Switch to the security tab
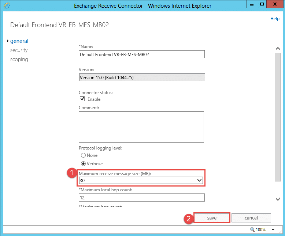This screenshot has height=236, width=285. pyautogui.click(x=19, y=50)
